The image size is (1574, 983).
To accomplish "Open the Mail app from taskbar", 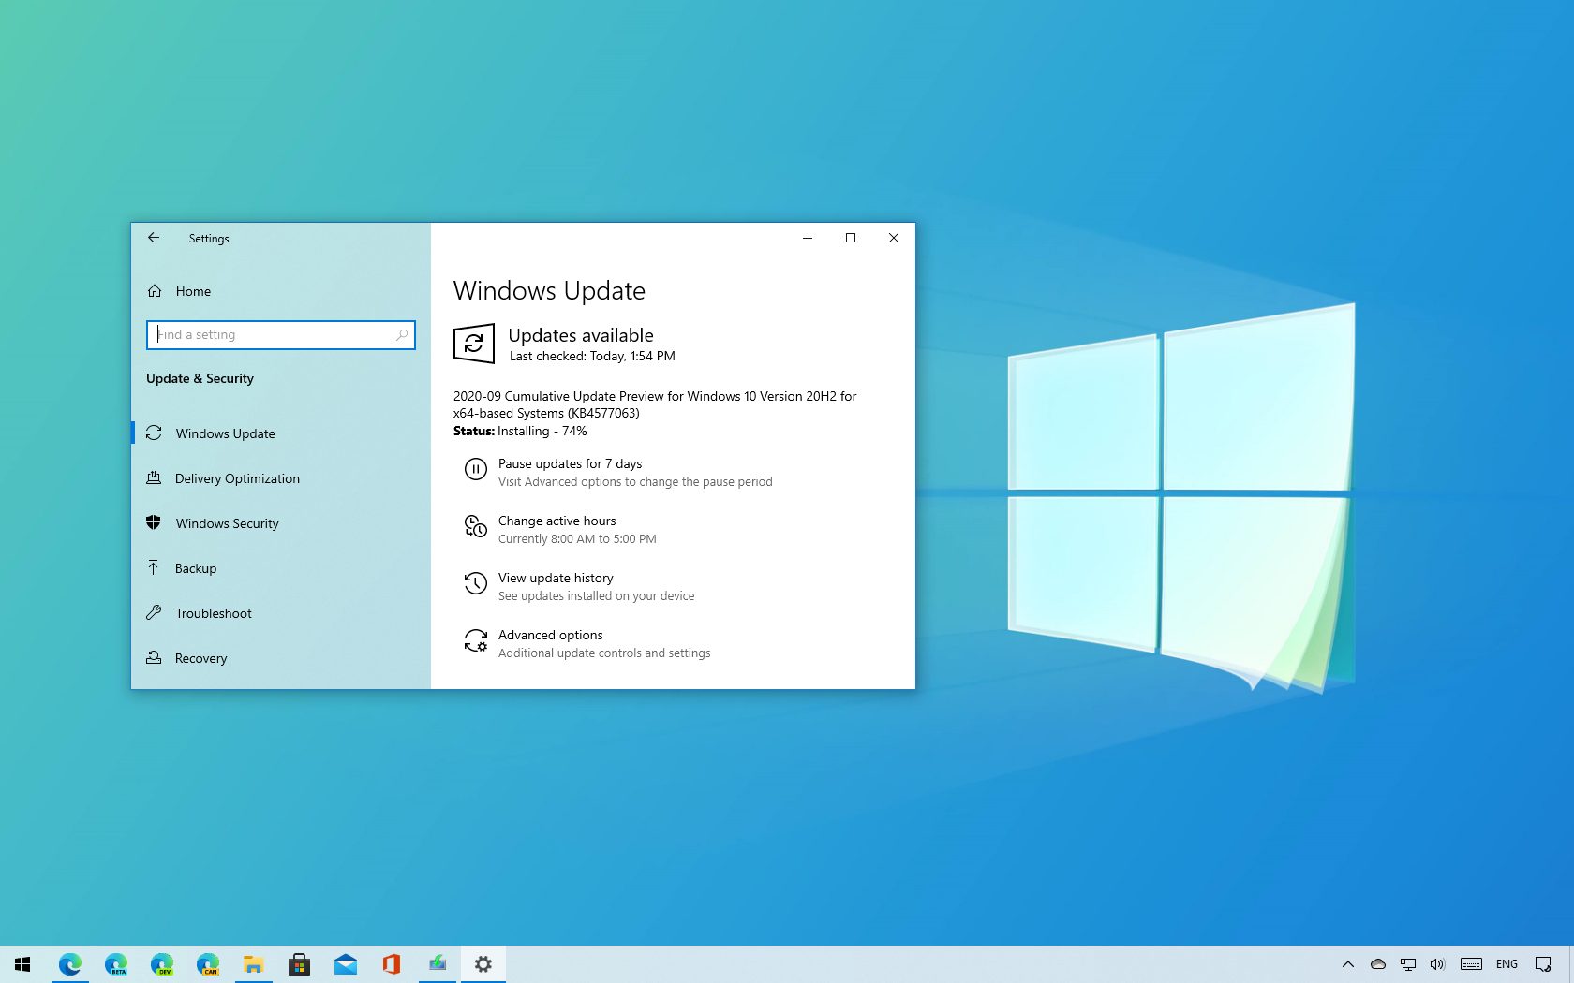I will tap(346, 964).
